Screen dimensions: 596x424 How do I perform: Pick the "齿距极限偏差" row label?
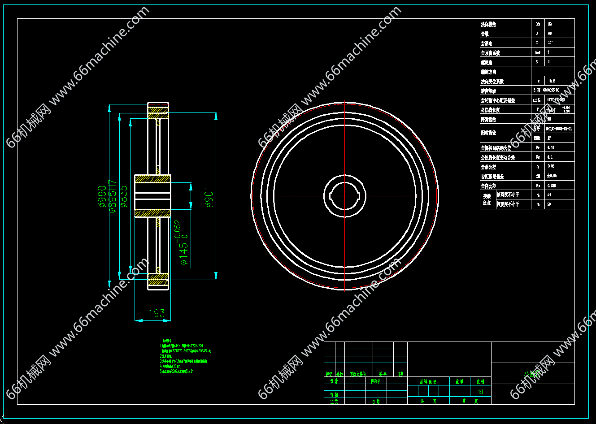pyautogui.click(x=492, y=176)
